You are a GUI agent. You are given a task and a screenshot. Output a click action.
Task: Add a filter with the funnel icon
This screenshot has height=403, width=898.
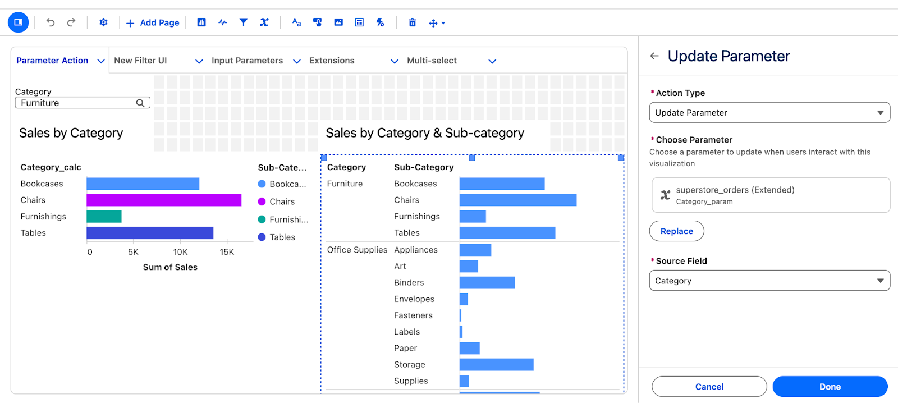tap(244, 22)
